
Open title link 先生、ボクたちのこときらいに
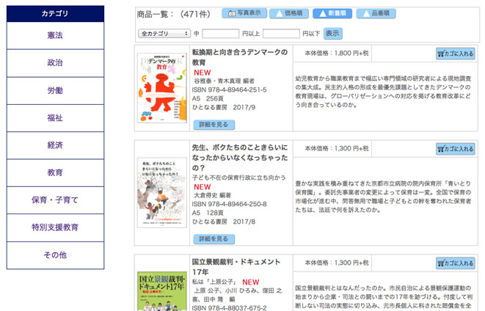click(x=240, y=158)
